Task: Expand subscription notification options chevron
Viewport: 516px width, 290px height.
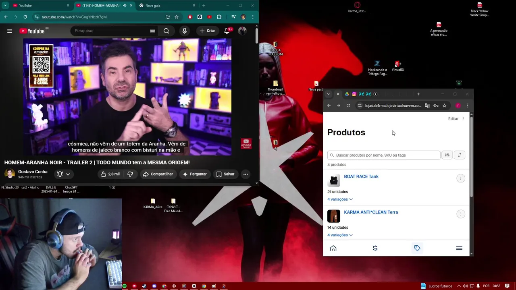Action: pyautogui.click(x=68, y=174)
